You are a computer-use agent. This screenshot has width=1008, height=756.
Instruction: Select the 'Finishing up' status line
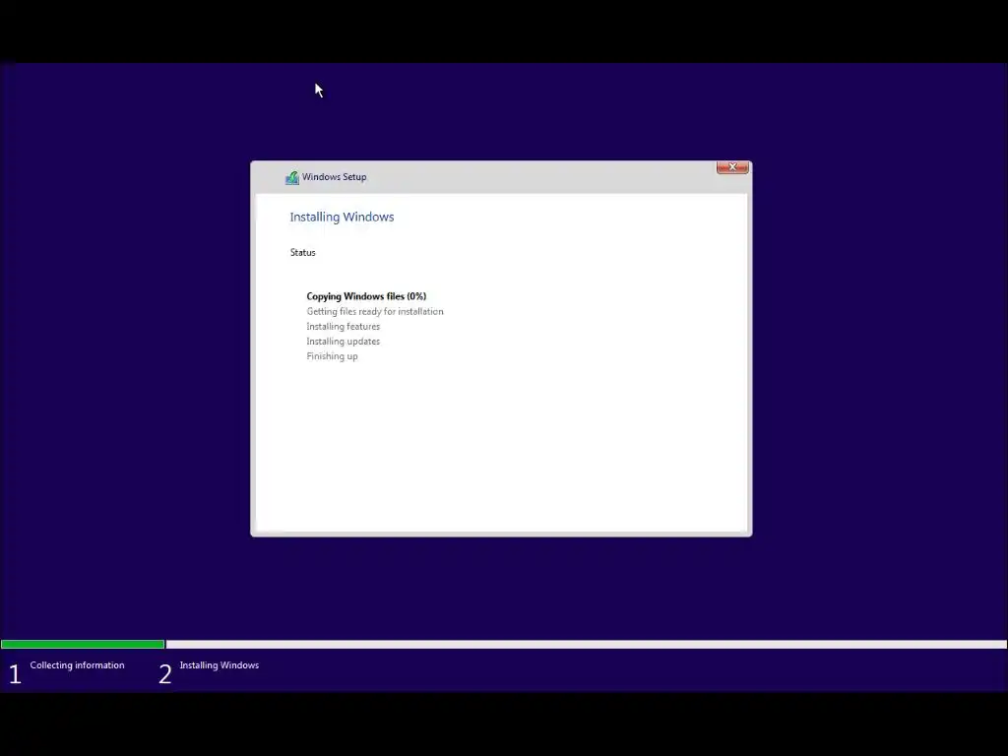(333, 356)
